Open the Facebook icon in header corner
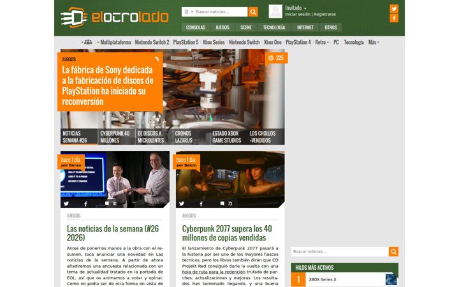Screen dimensions: 459x287 [394, 18]
